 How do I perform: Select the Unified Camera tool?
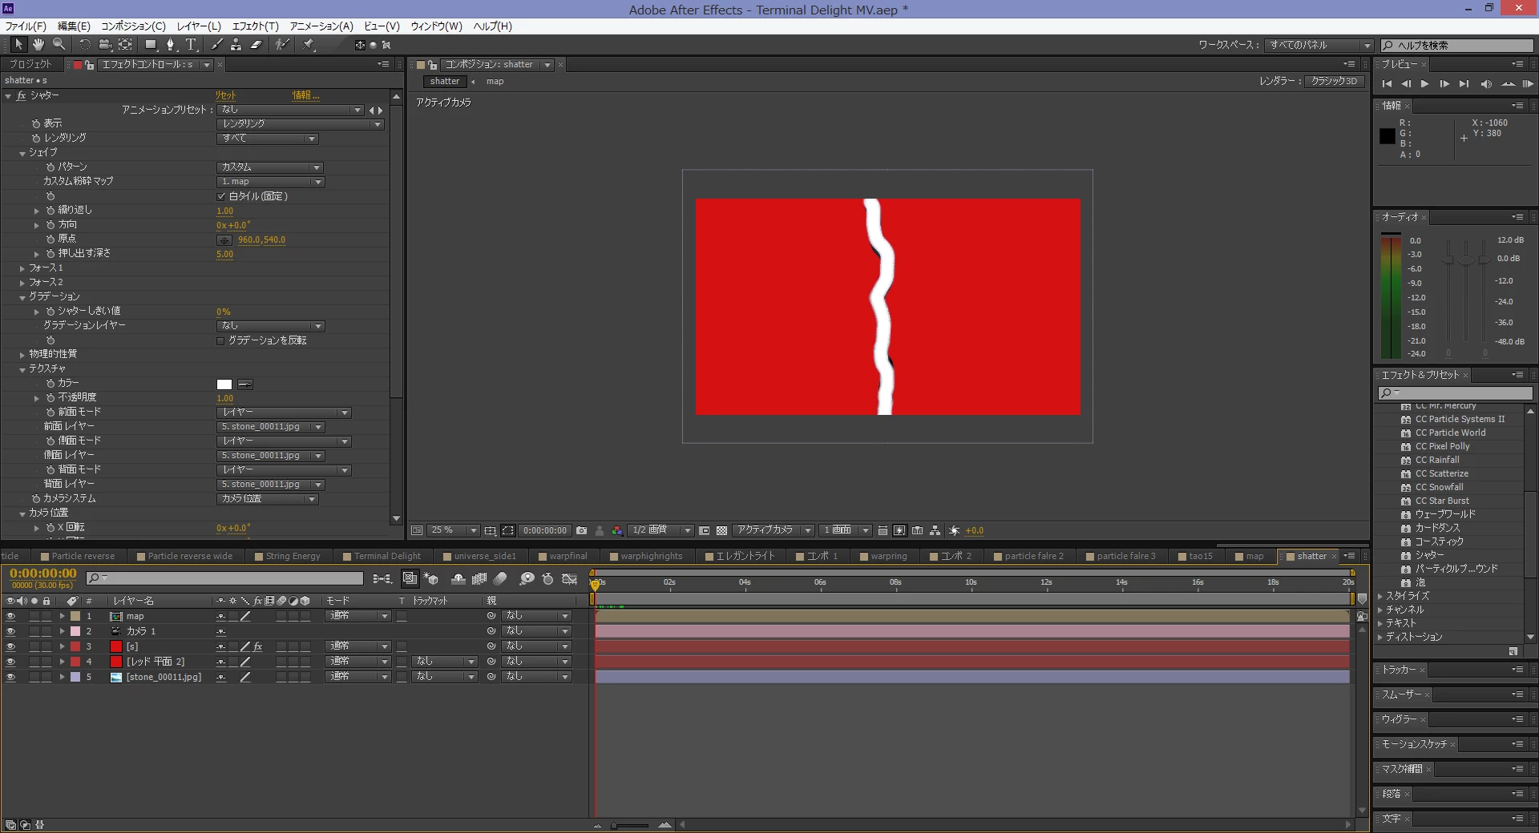(104, 45)
